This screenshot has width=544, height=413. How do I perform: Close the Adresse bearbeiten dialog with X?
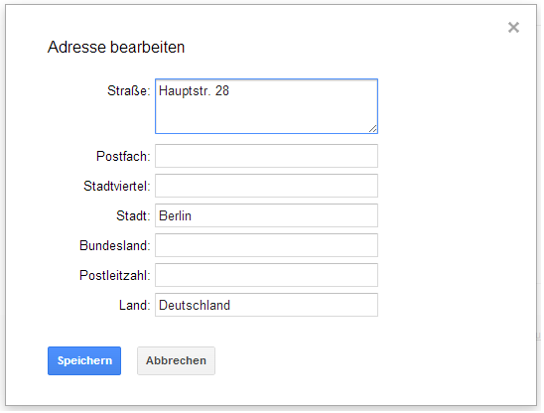click(513, 28)
